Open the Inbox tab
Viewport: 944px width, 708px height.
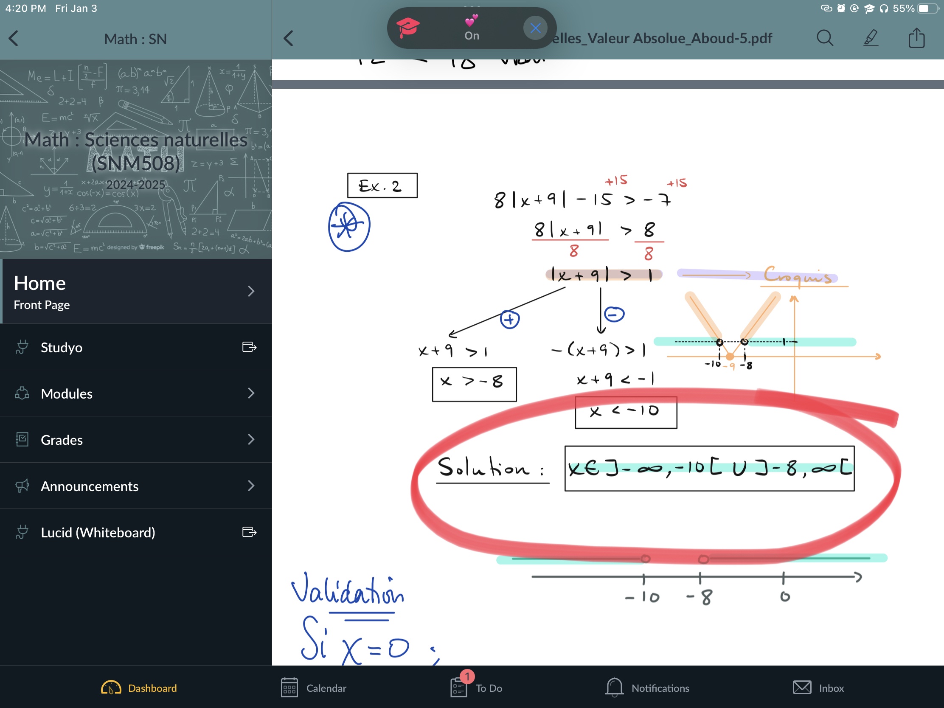818,688
